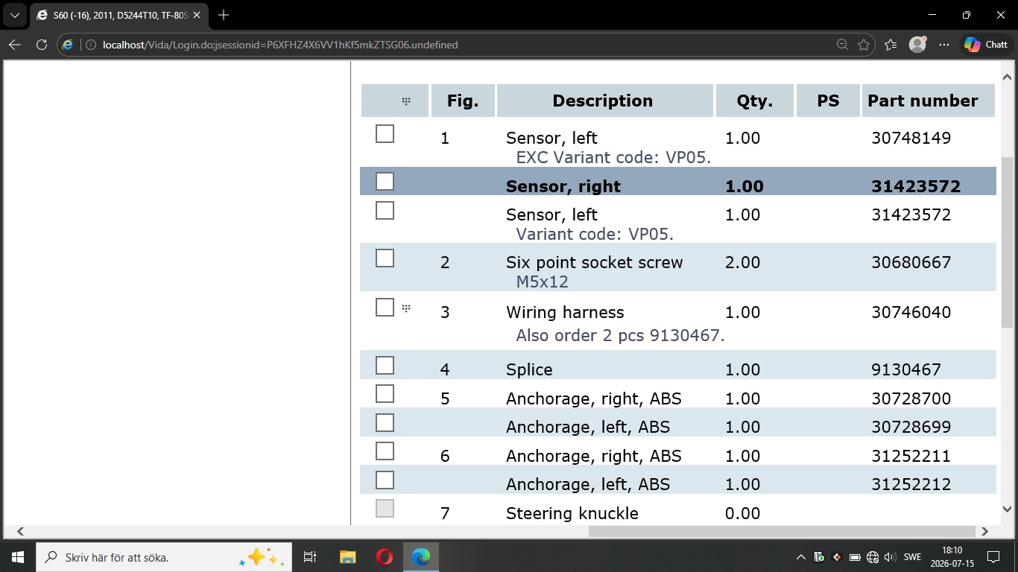Click the 'Wiring harness' description
Screen dimensions: 1018x572
(565, 312)
